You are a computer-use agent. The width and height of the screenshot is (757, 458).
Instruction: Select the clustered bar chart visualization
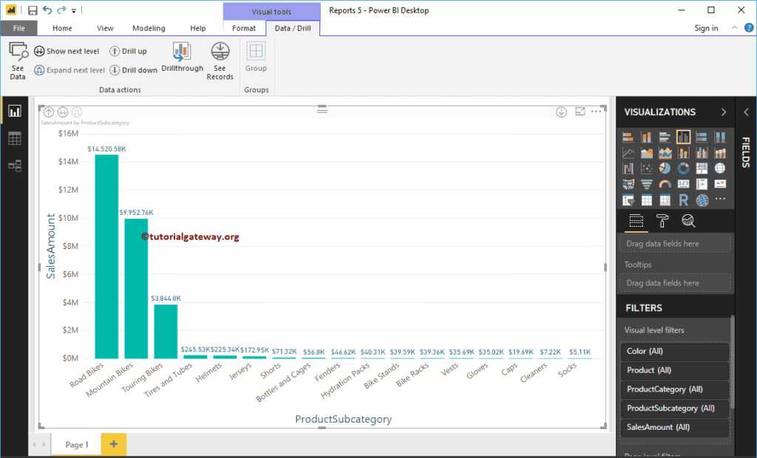click(x=665, y=137)
